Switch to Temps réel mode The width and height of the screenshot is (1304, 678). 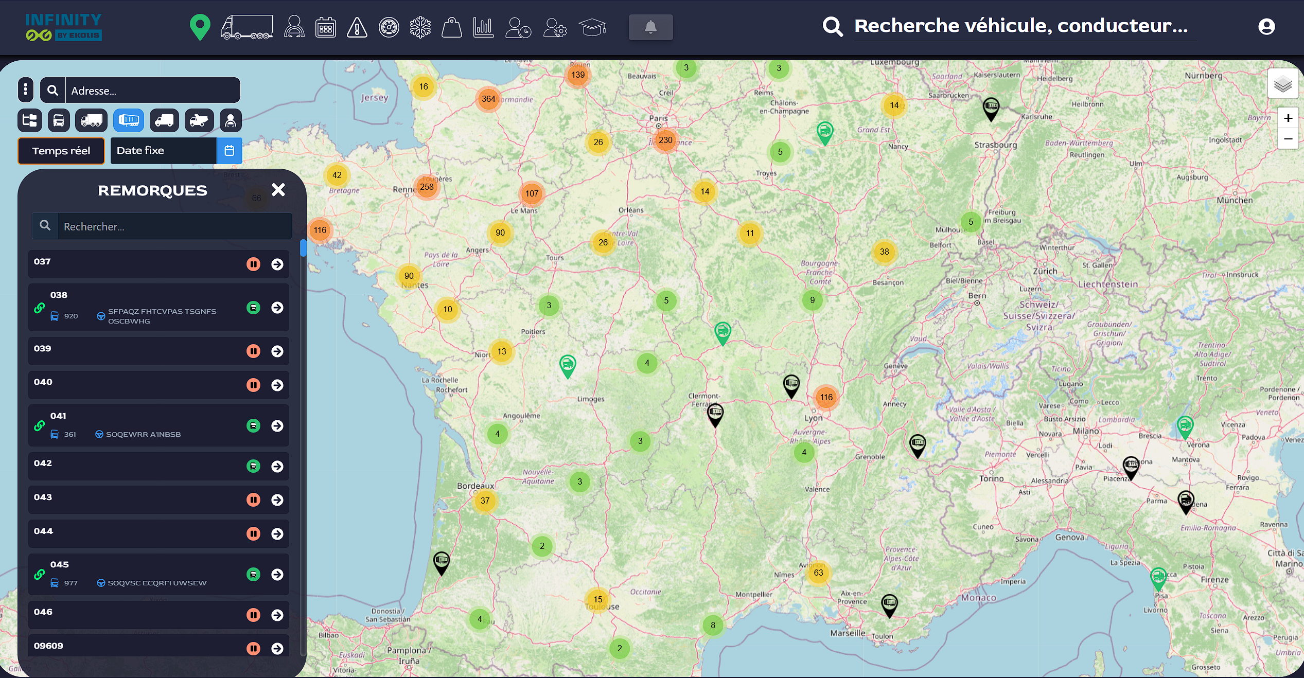(61, 151)
